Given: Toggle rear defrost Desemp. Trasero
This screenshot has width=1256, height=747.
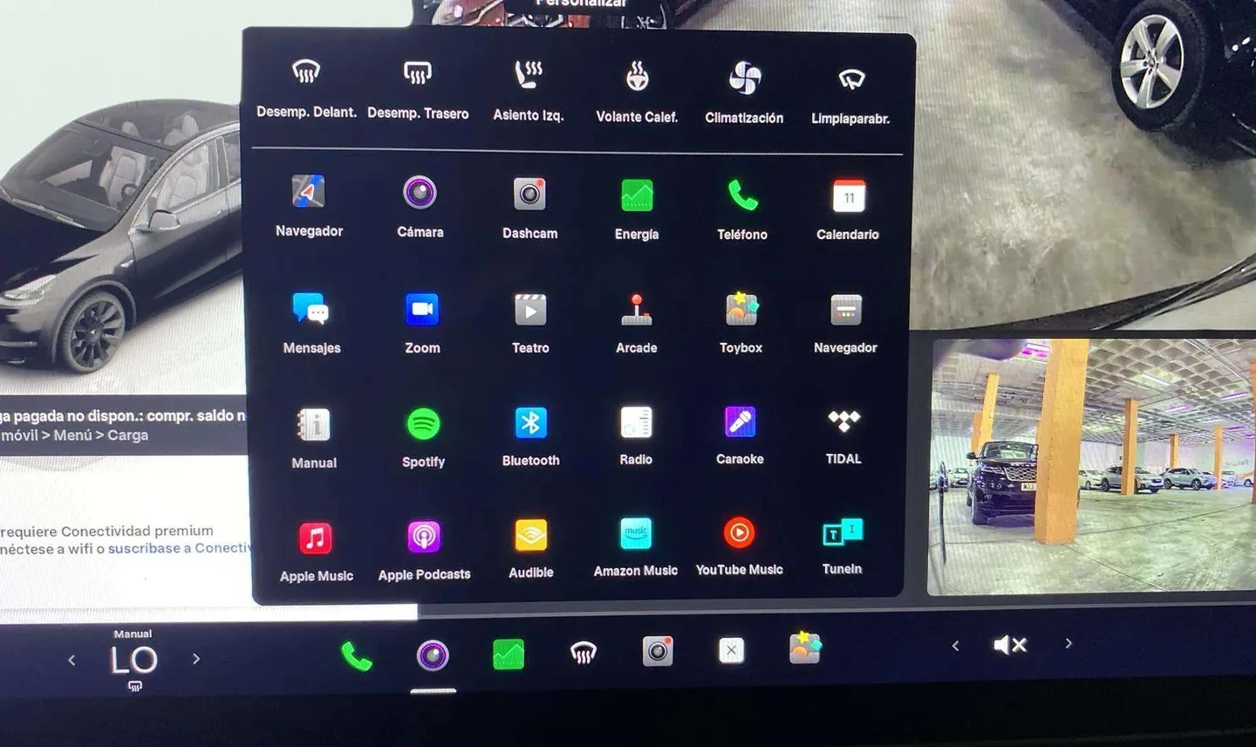Looking at the screenshot, I should (418, 75).
